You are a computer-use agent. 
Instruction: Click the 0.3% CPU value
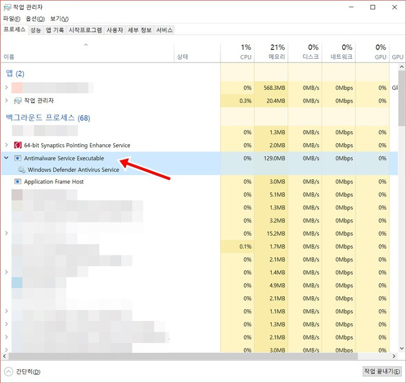click(245, 101)
